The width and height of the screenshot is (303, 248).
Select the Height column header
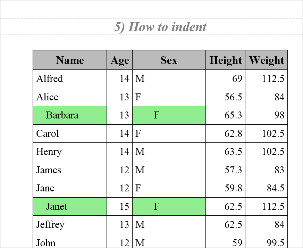click(226, 60)
